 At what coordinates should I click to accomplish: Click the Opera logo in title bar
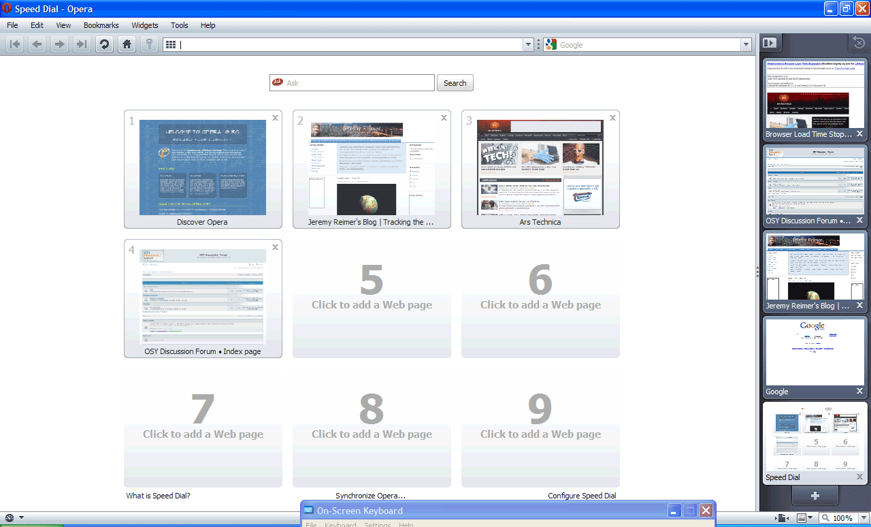(x=7, y=9)
